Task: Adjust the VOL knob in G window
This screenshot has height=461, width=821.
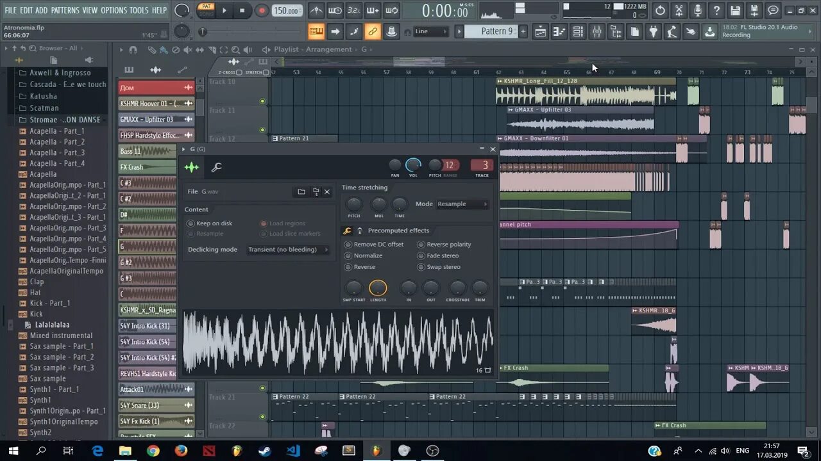Action: coord(414,165)
